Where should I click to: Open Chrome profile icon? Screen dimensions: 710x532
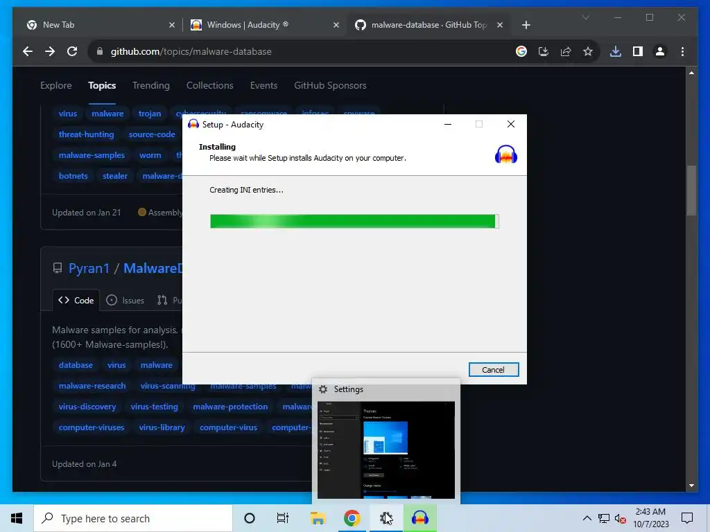[x=660, y=51]
